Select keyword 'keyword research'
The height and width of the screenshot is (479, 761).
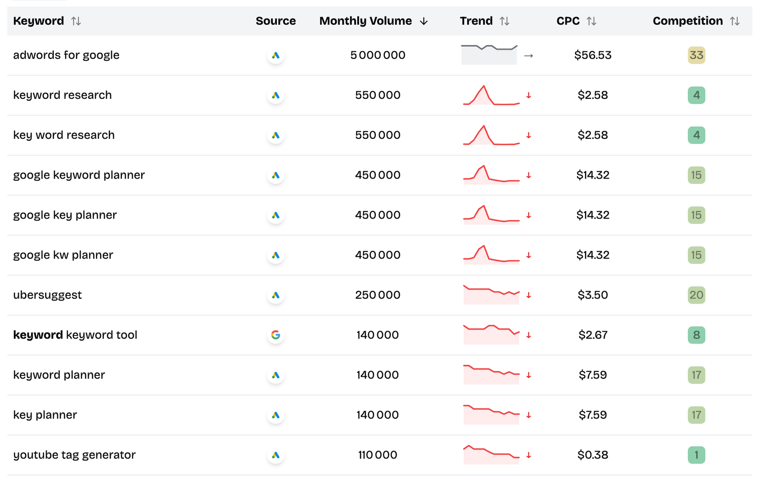pyautogui.click(x=62, y=95)
